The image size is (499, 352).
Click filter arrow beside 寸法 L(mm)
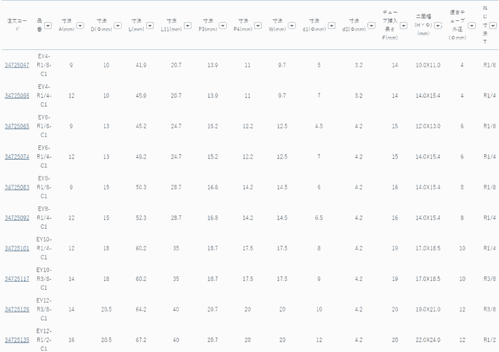150,26
